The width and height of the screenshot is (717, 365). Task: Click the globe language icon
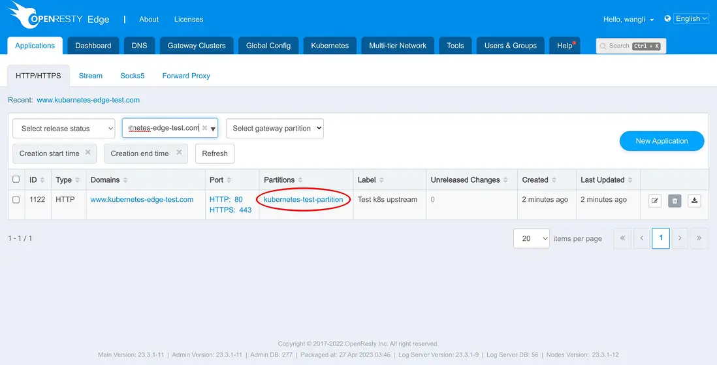[667, 19]
